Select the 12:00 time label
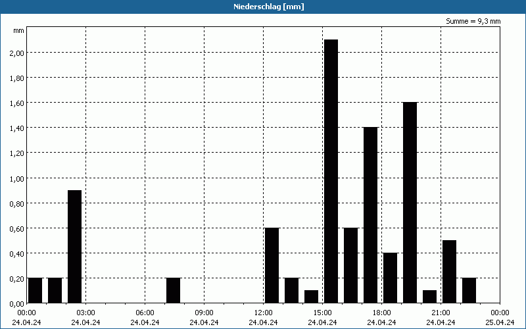Image resolution: width=526 pixels, height=329 pixels. (x=264, y=313)
